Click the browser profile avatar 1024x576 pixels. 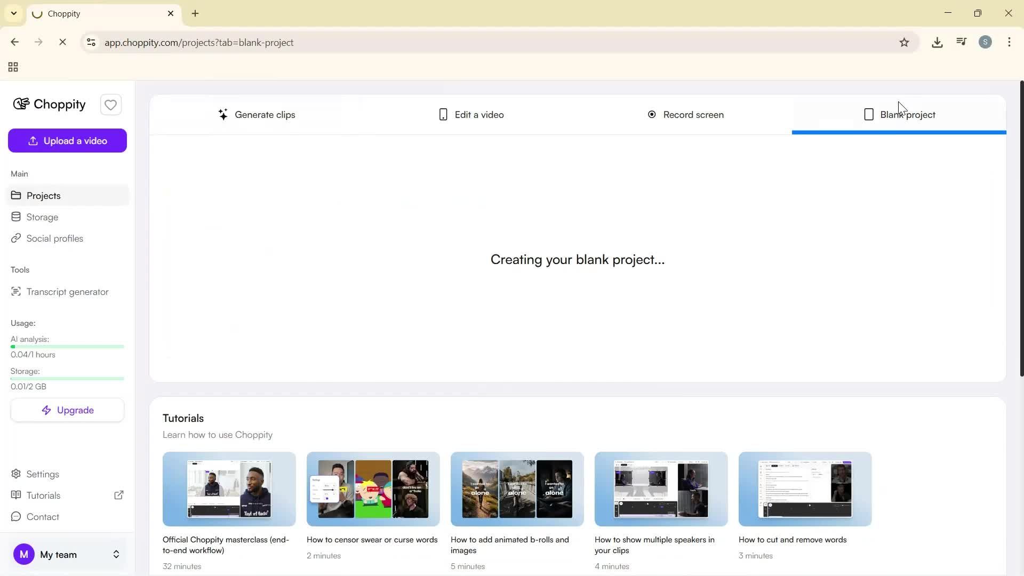[985, 42]
